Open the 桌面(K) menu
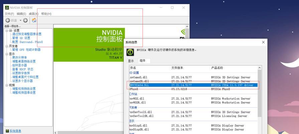The width and height of the screenshot is (299, 134). (33, 14)
